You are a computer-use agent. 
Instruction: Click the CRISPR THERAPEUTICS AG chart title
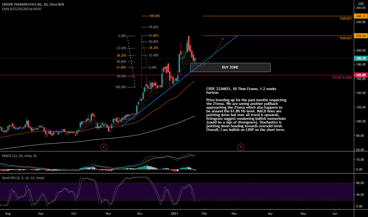tap(33, 4)
